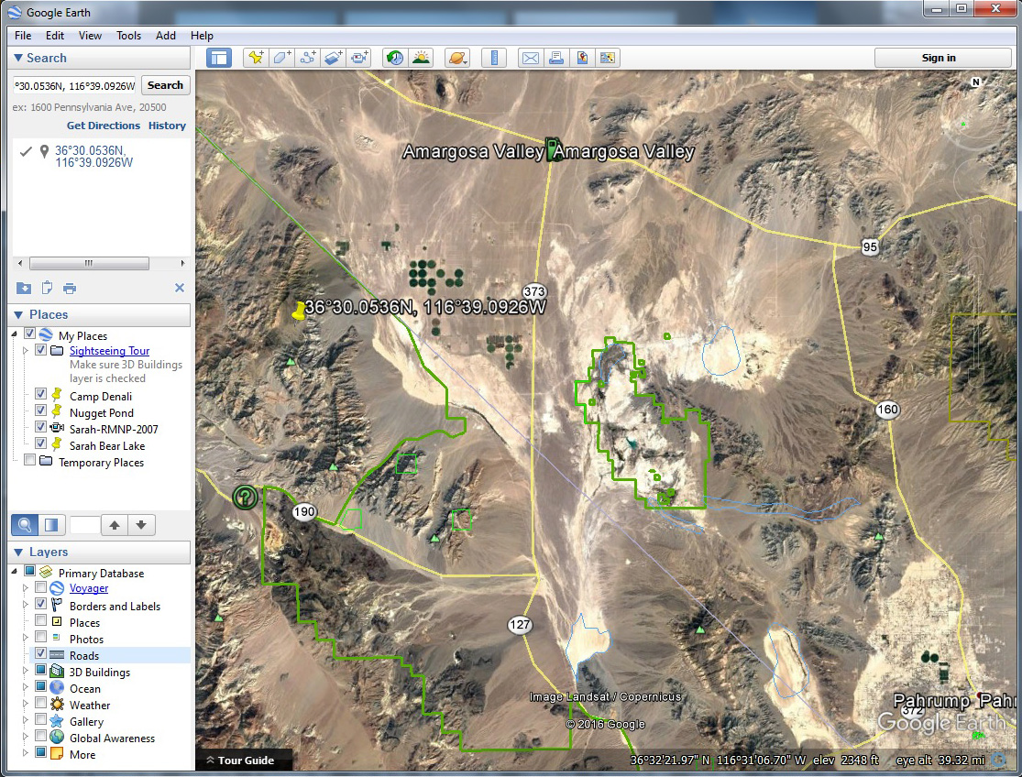This screenshot has width=1022, height=777.
Task: Collapse the Layers panel triangle
Action: point(18,553)
